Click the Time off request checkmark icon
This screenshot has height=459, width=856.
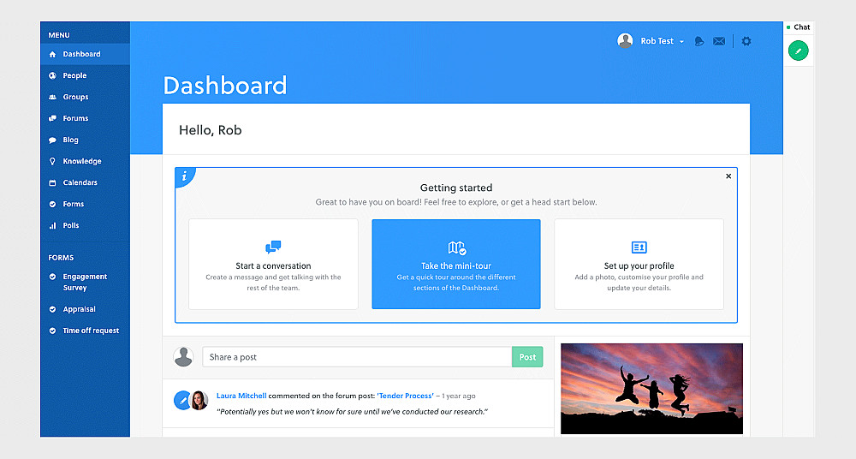point(52,331)
